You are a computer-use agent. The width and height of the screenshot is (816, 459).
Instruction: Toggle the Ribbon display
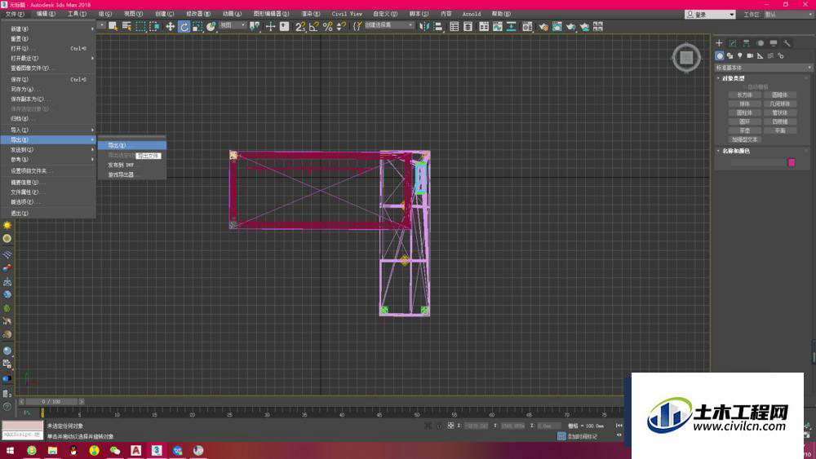(484, 27)
